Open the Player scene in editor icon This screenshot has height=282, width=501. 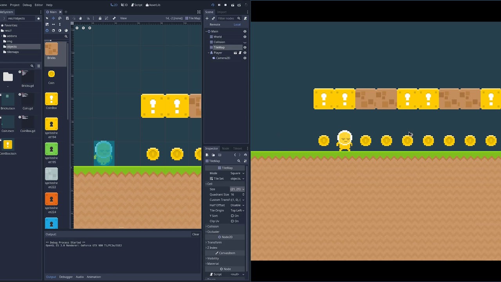(235, 53)
